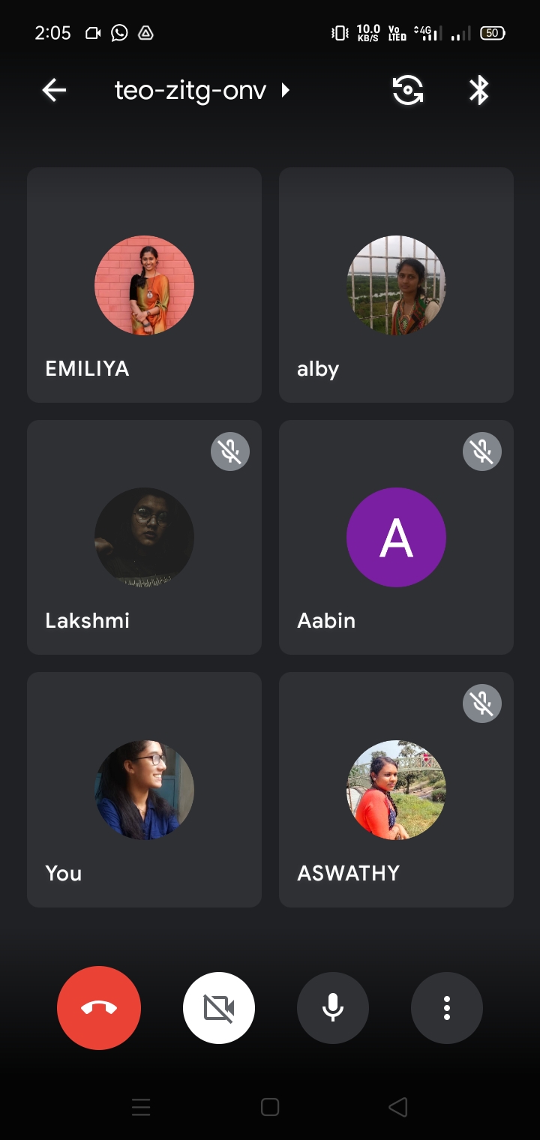Tap muted mic icon on Aabin's tile
The width and height of the screenshot is (540, 1140).
pyautogui.click(x=482, y=451)
